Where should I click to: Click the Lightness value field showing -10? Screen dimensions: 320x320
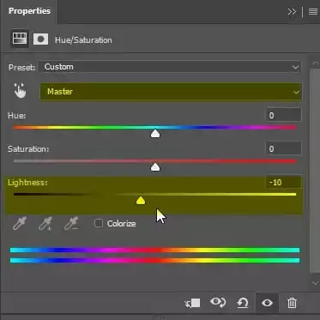coord(283,182)
